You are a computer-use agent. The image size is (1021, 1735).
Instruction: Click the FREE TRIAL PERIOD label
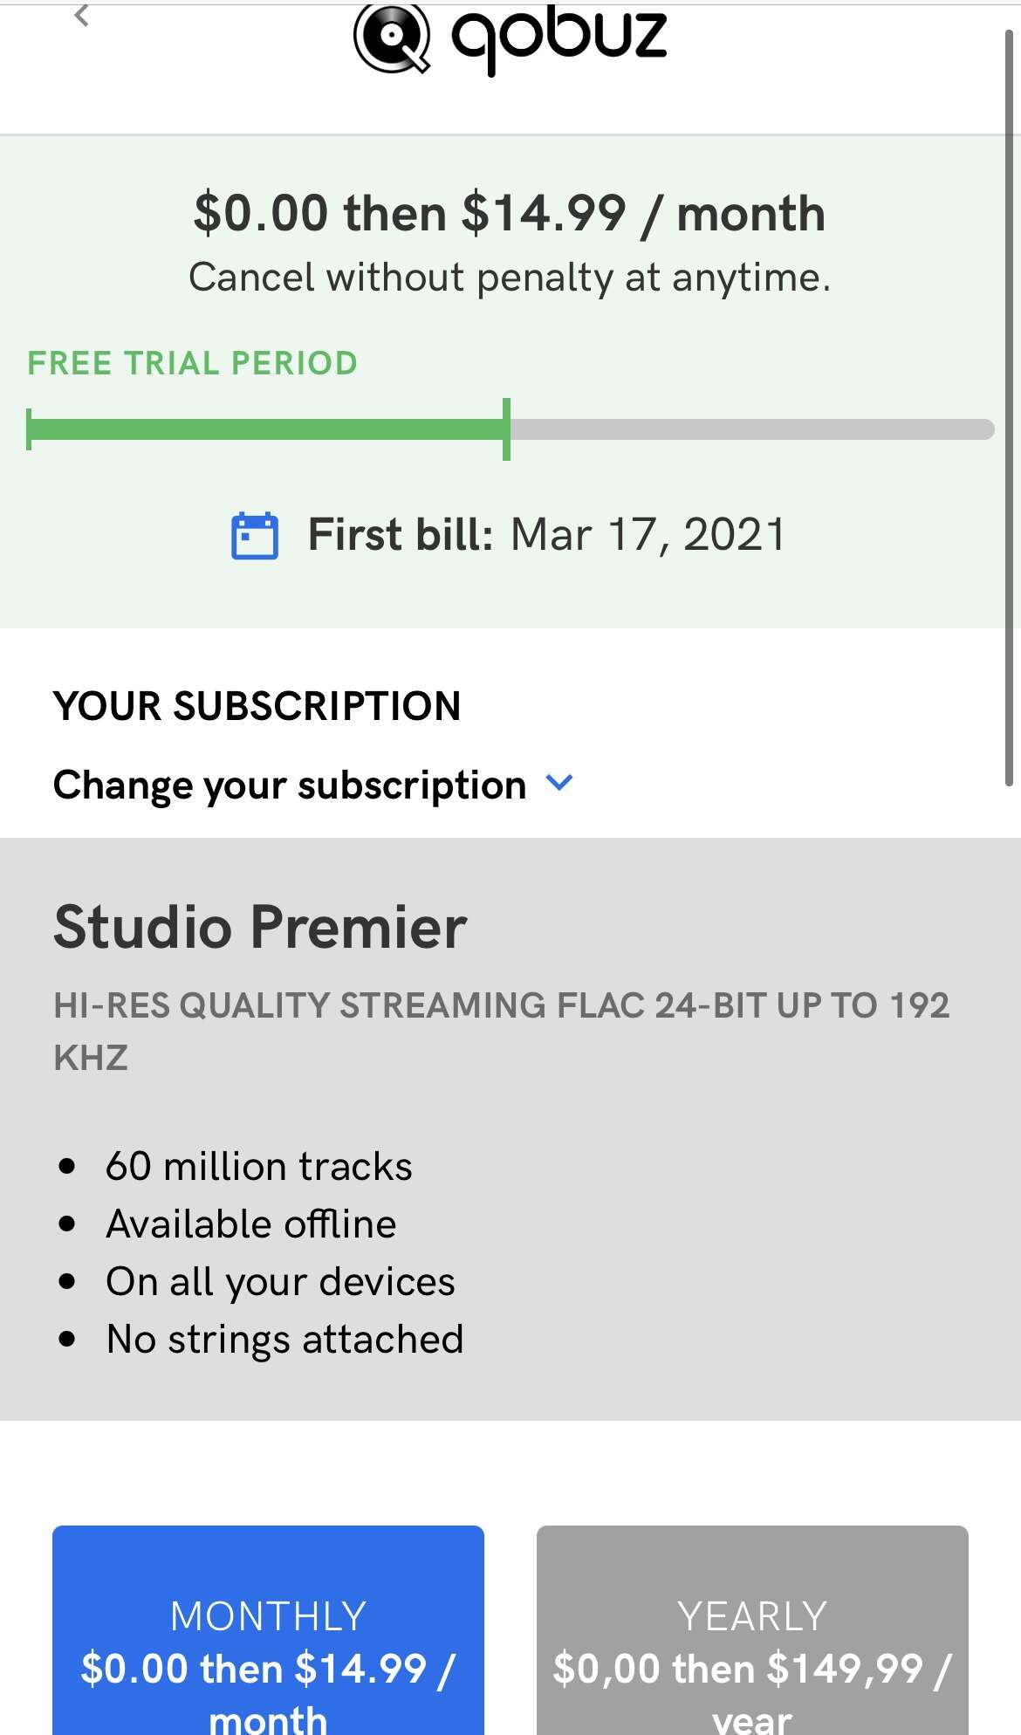point(193,363)
